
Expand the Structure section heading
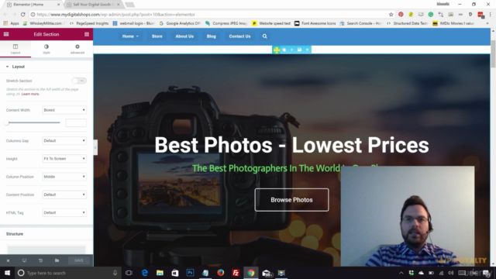pos(15,234)
